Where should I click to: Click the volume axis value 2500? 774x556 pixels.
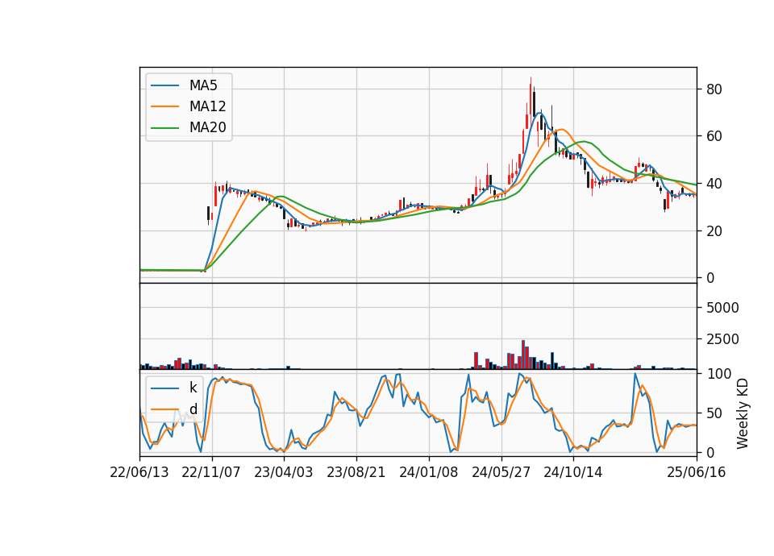pyautogui.click(x=722, y=339)
